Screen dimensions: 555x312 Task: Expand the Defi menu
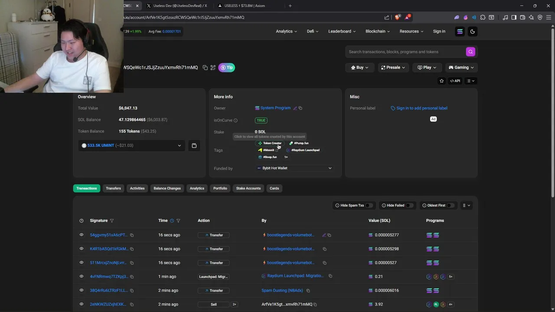(x=313, y=31)
